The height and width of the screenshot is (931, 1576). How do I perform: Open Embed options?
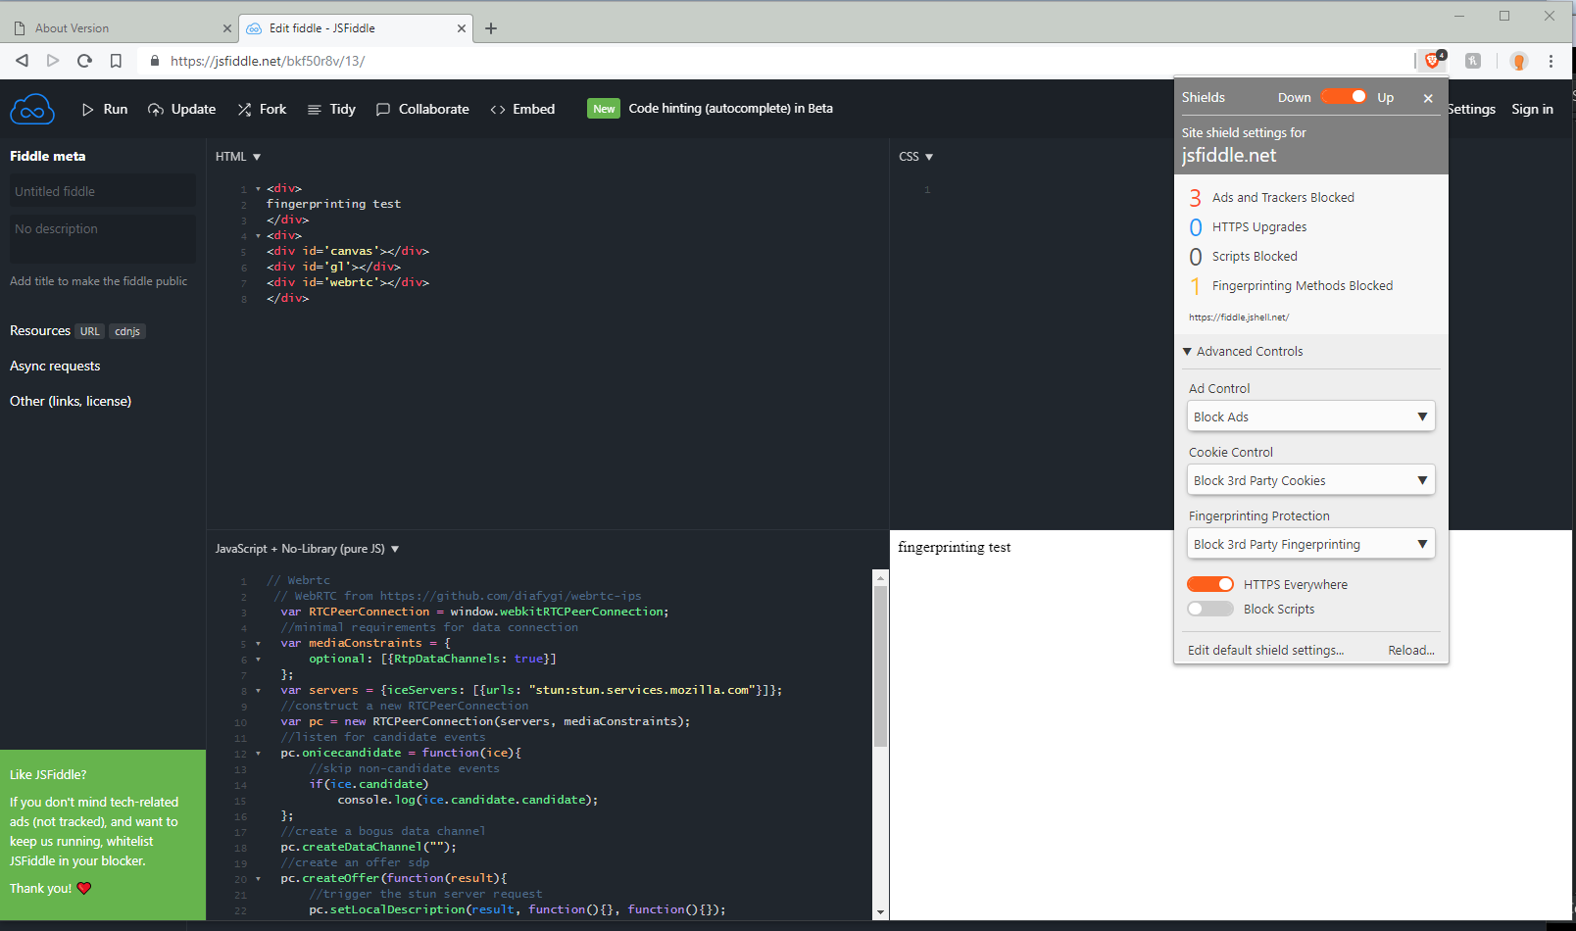coord(522,109)
